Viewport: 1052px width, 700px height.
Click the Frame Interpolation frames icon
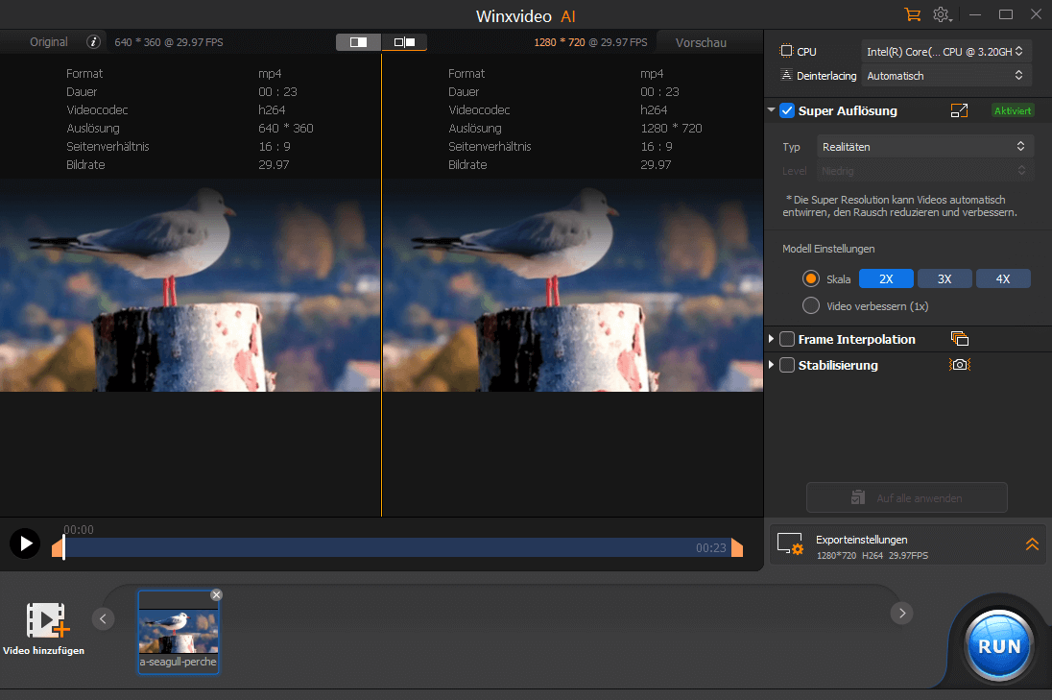click(x=959, y=338)
